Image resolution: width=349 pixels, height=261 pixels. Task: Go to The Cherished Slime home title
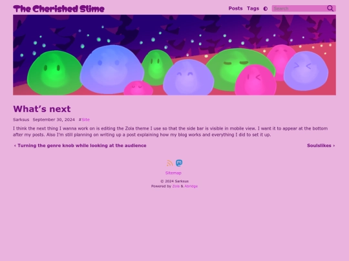pos(59,9)
